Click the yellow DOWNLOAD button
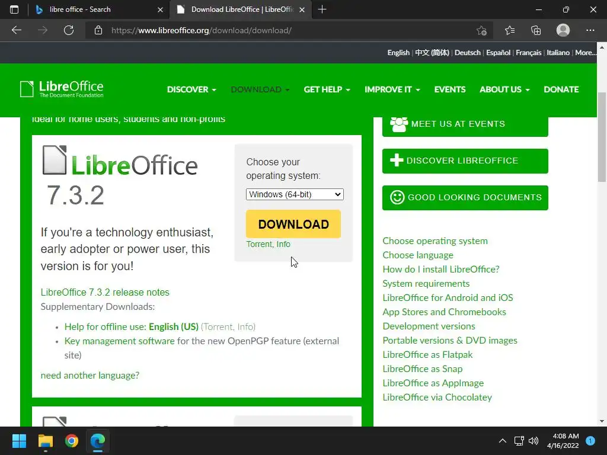The height and width of the screenshot is (455, 607). pos(293,224)
